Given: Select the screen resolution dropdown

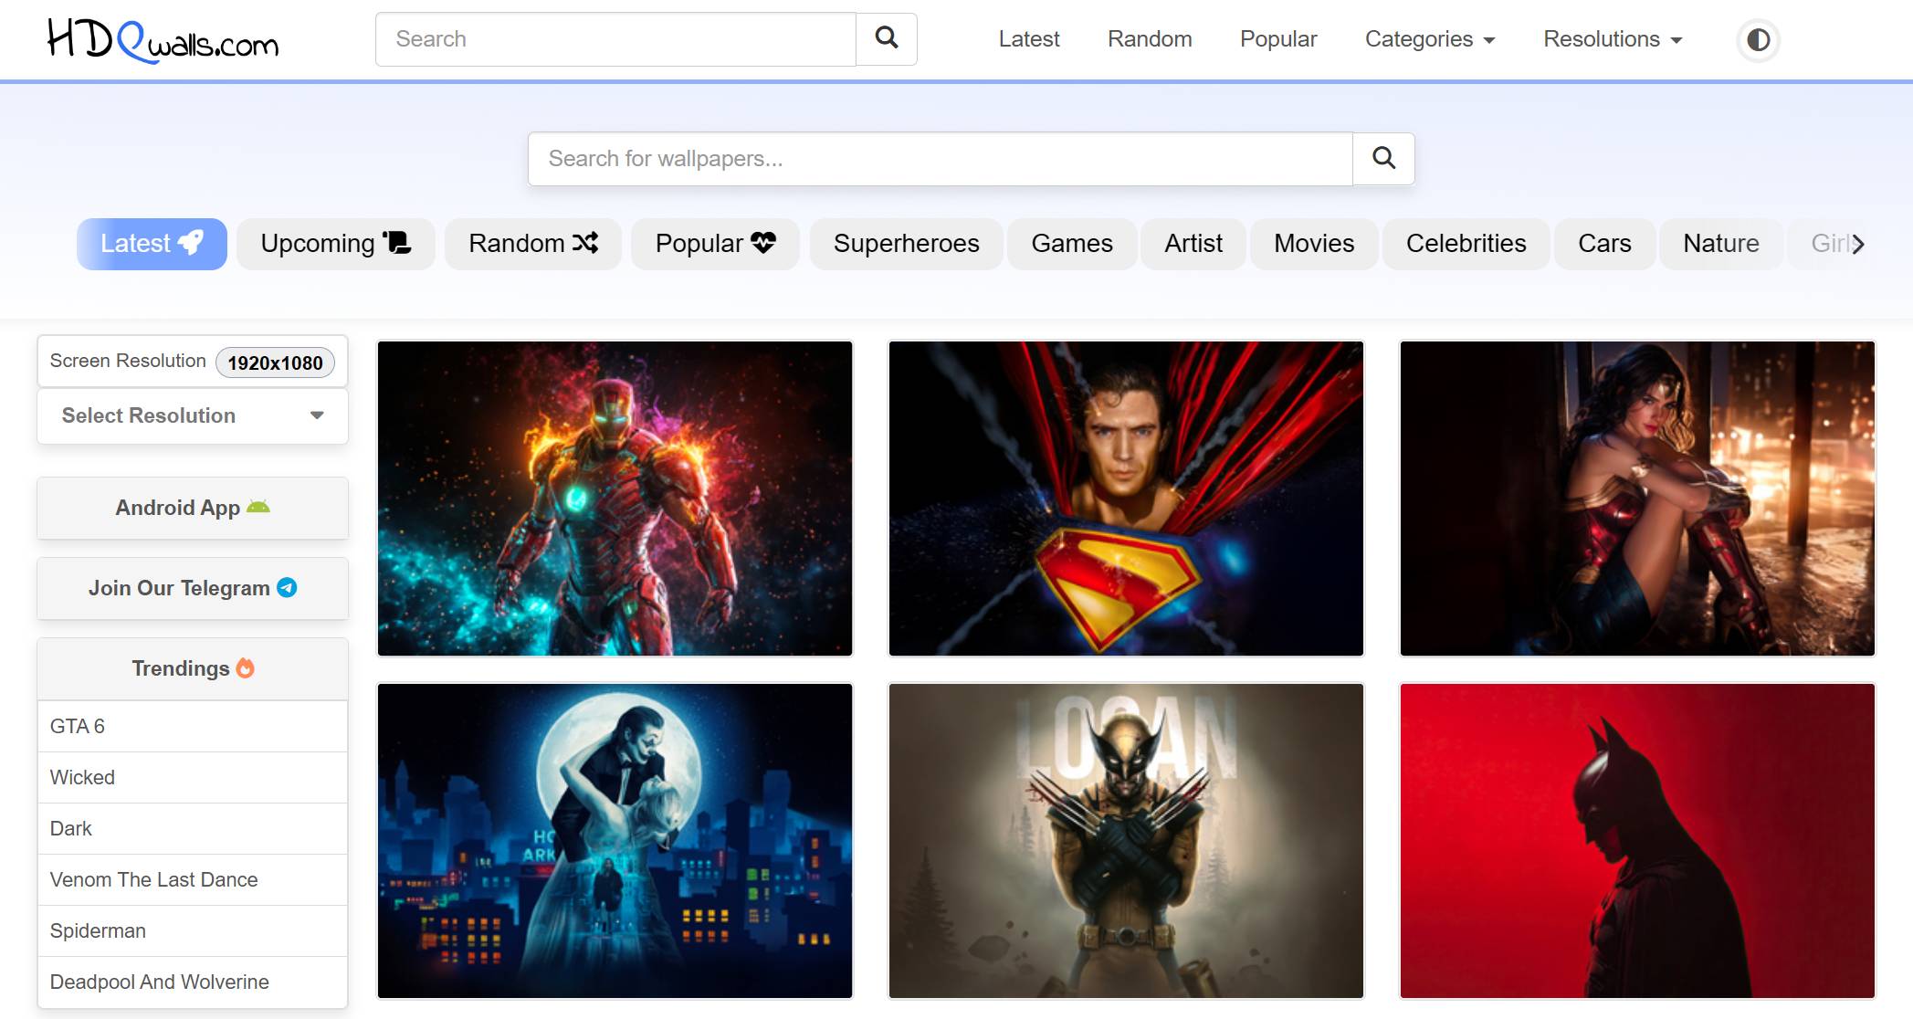Looking at the screenshot, I should 193,415.
